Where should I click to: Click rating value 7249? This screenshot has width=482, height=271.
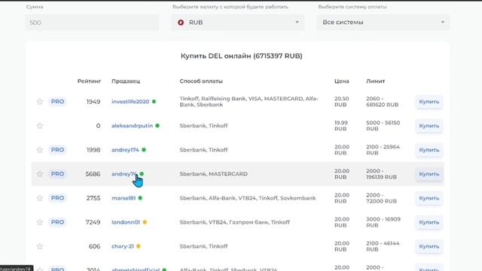click(93, 222)
